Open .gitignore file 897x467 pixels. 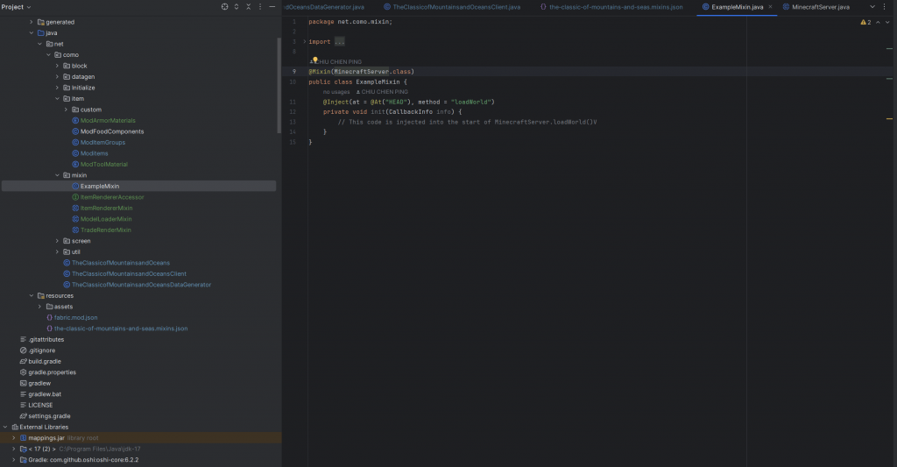(x=42, y=350)
